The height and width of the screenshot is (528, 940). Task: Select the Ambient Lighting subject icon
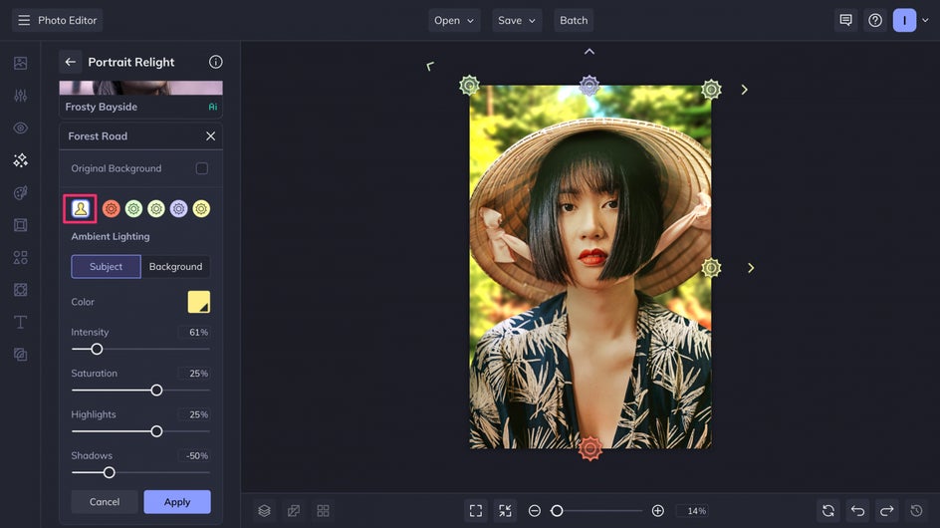click(x=81, y=209)
